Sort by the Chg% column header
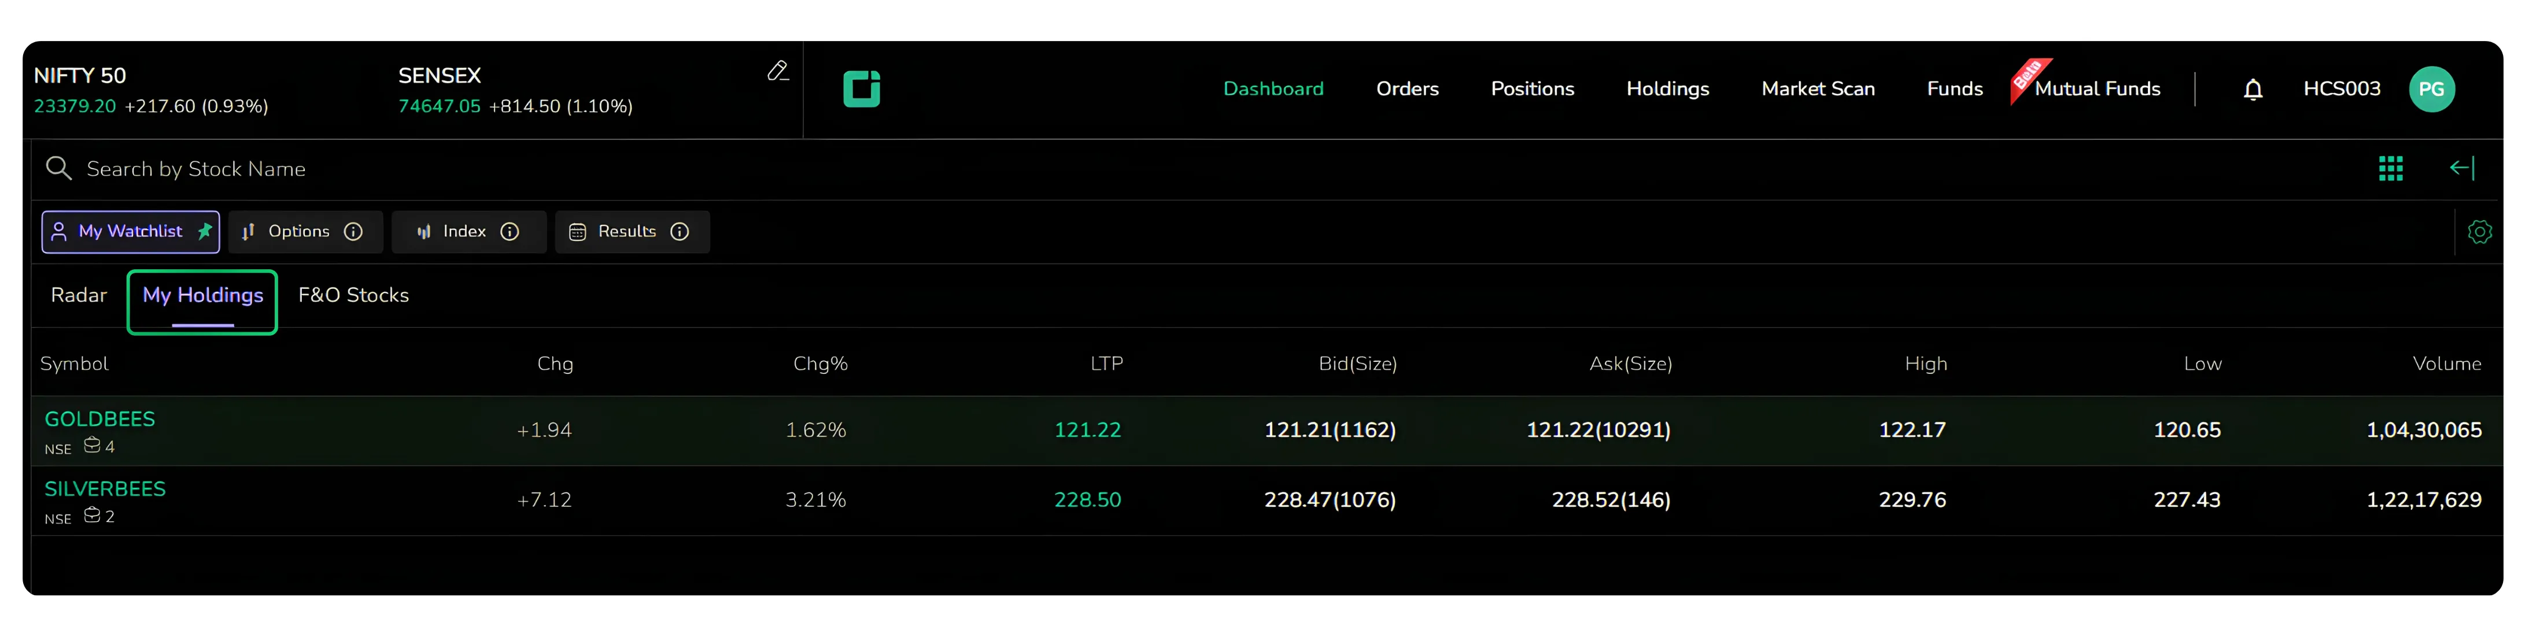Image resolution: width=2529 pixels, height=638 pixels. tap(819, 364)
